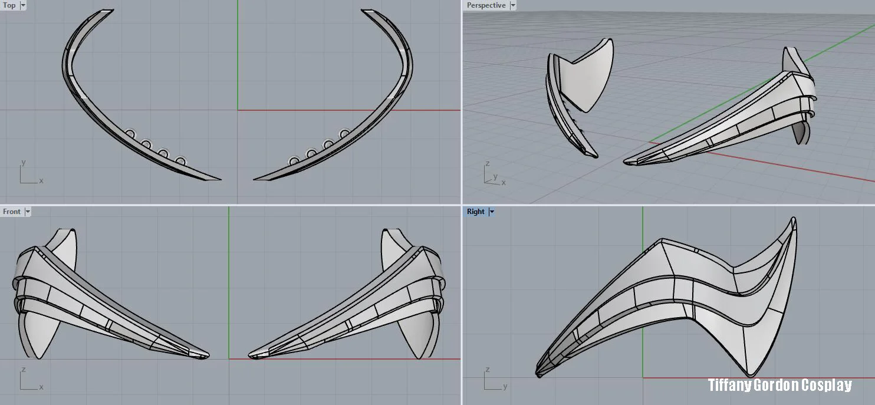Viewport: 875px width, 405px height.
Task: Open the Right viewport dropdown menu arrow
Action: coord(492,212)
